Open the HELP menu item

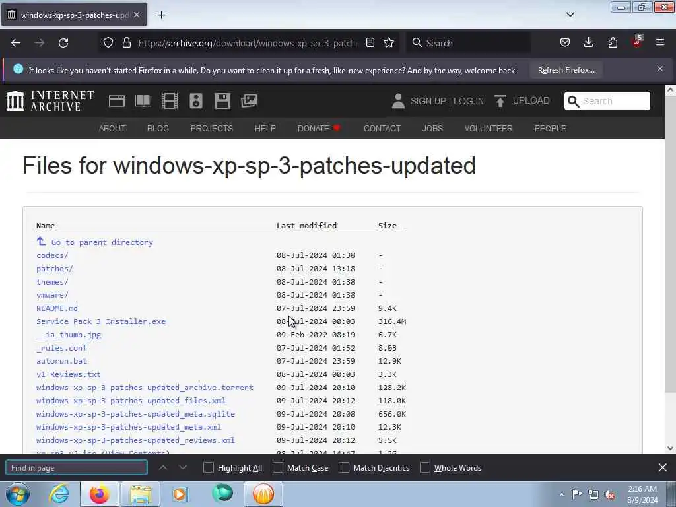[265, 129]
